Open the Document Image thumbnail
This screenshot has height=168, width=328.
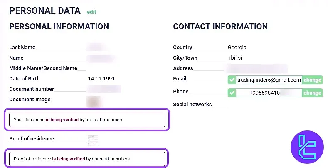[x=94, y=101]
